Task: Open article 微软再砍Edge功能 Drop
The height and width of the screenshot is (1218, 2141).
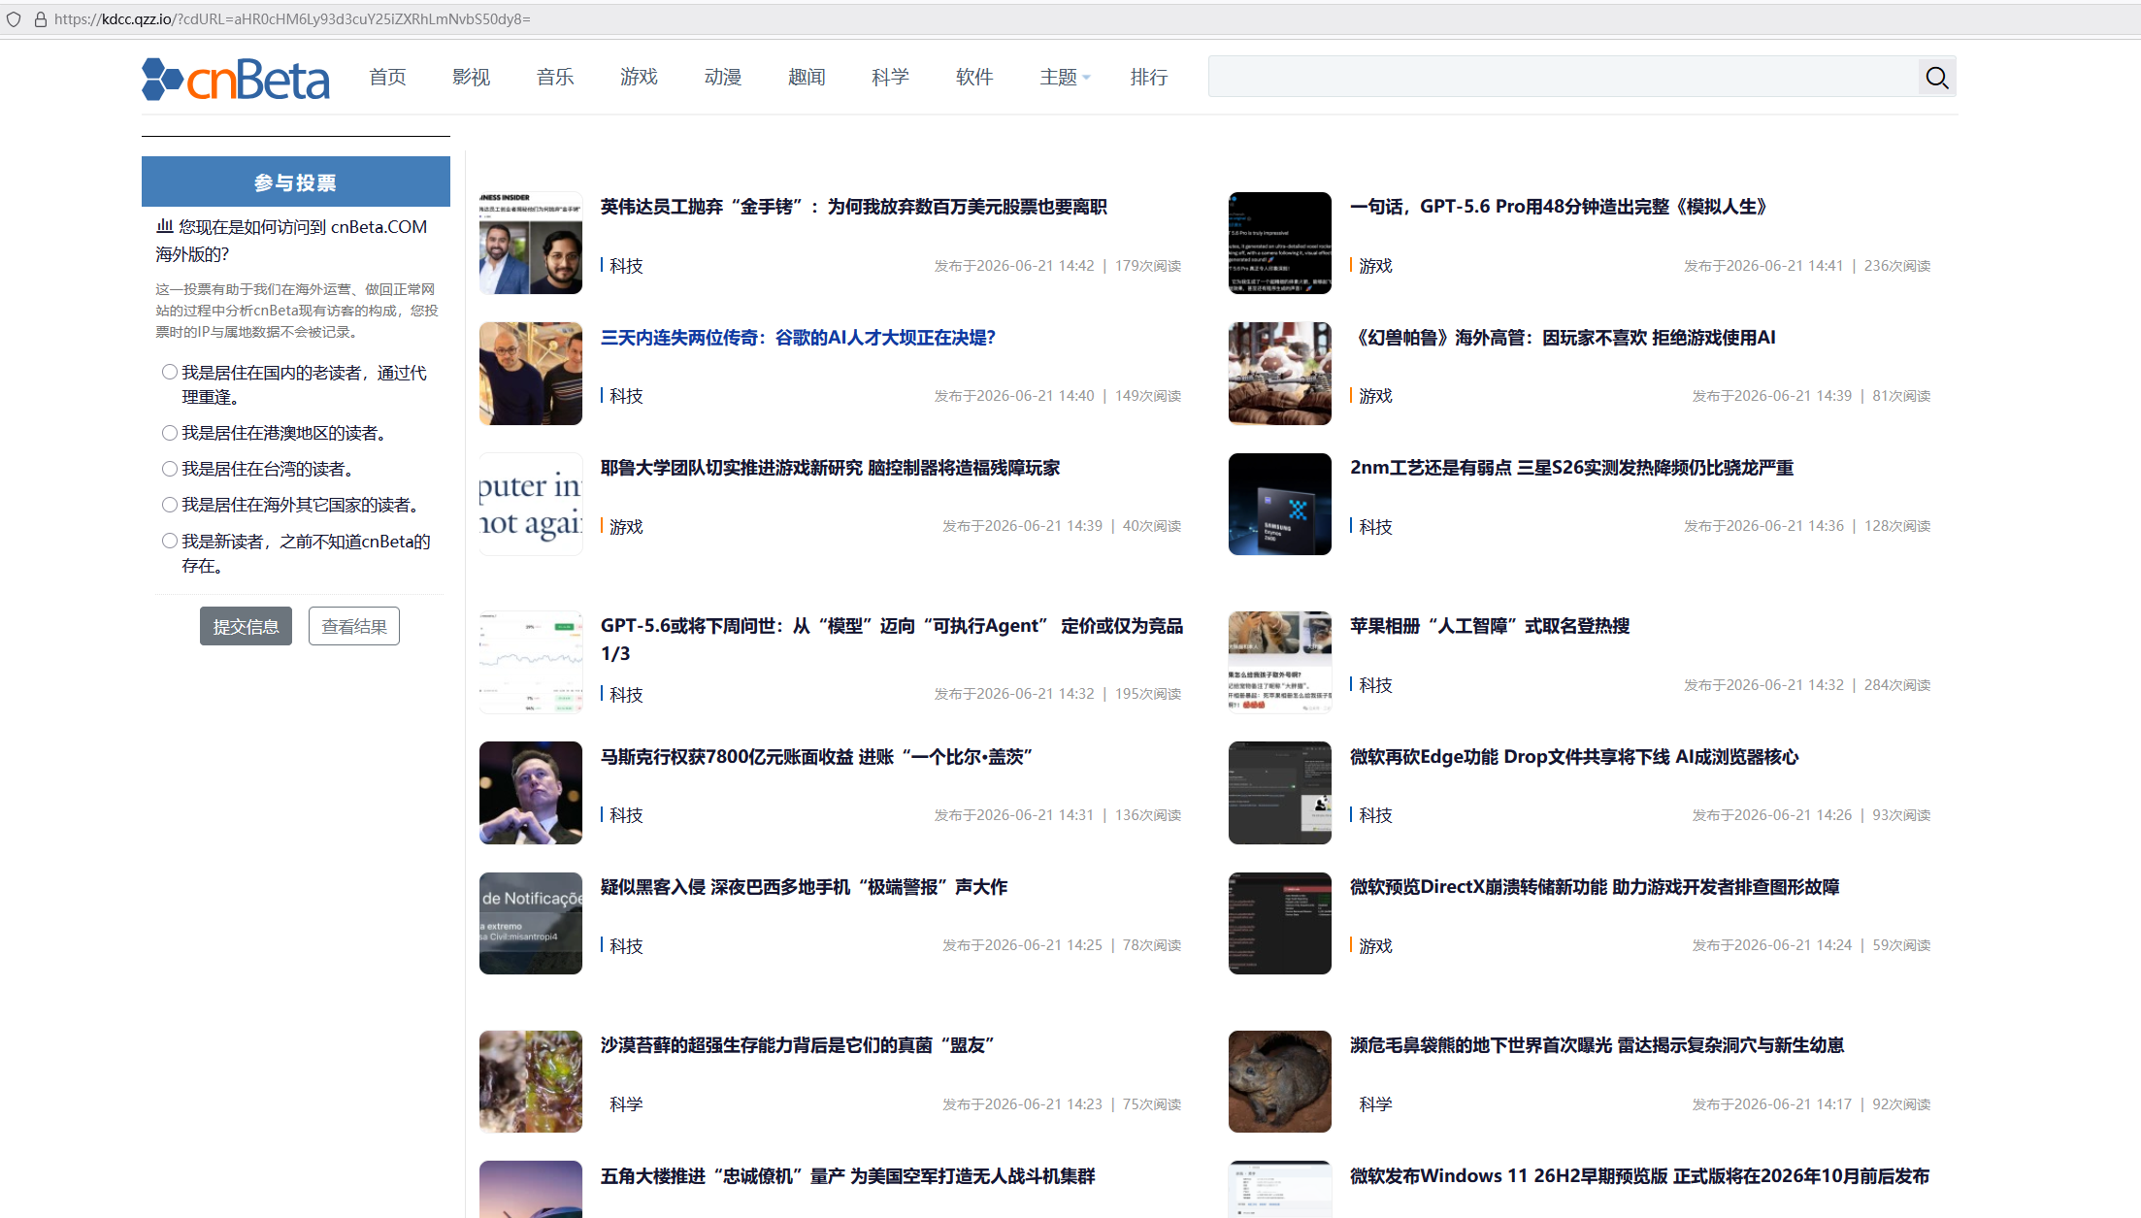Action: click(1574, 757)
